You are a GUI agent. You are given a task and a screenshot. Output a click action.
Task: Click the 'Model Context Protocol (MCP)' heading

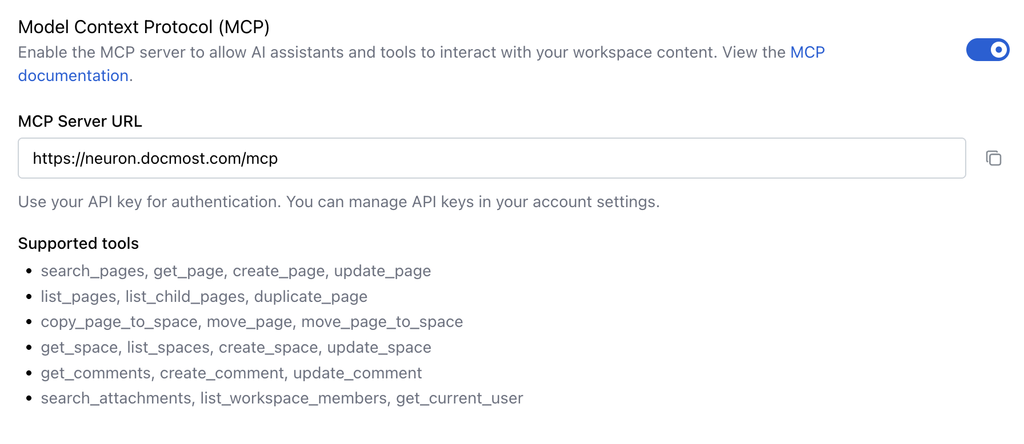(x=143, y=27)
